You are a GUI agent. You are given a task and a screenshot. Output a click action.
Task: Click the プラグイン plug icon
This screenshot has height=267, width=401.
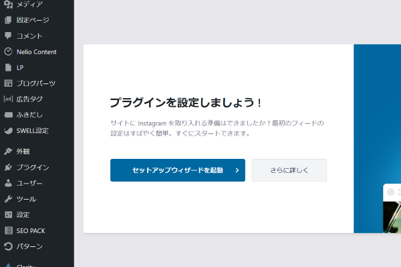point(8,168)
